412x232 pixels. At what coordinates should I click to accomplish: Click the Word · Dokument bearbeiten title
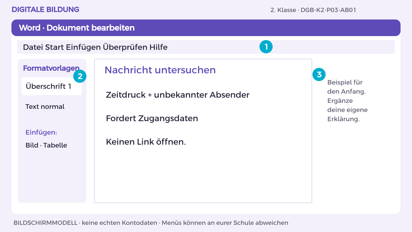pos(77,28)
